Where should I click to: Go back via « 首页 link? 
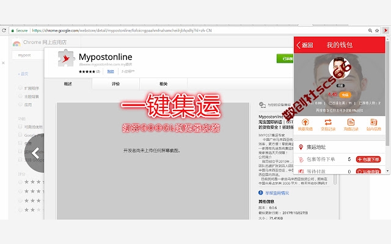(23, 74)
